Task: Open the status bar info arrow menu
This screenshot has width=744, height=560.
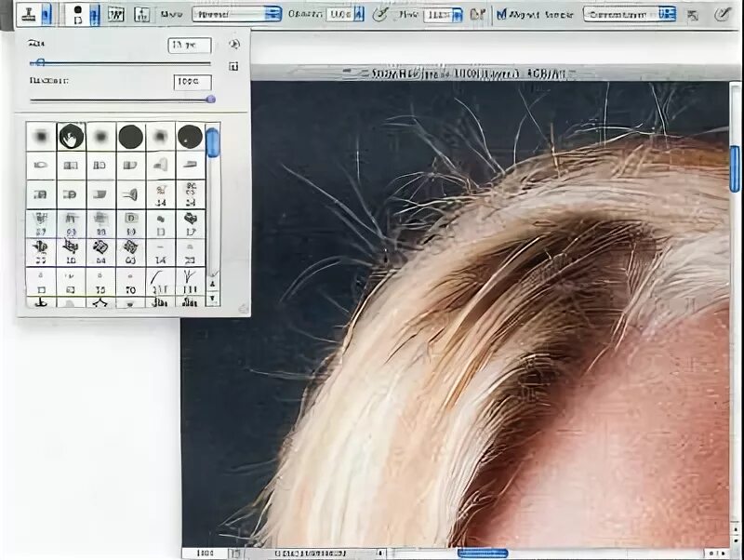Action: pos(380,553)
